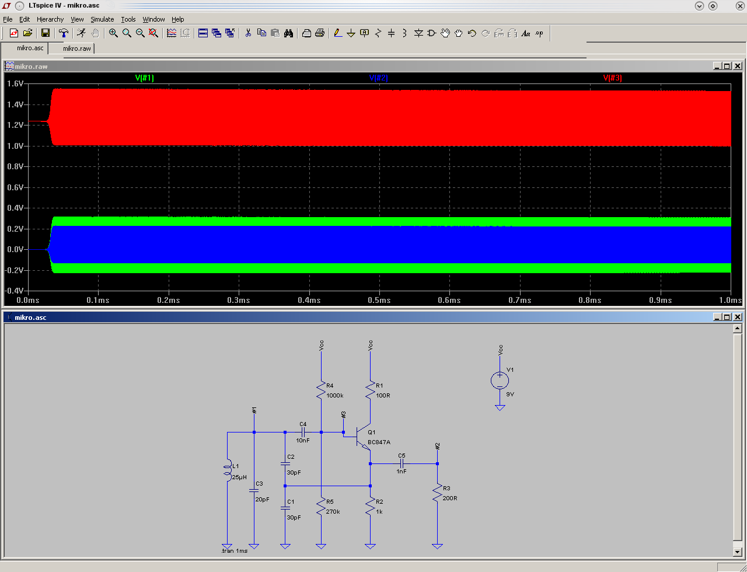Open the Edit menu
The height and width of the screenshot is (572, 747).
pyautogui.click(x=25, y=19)
